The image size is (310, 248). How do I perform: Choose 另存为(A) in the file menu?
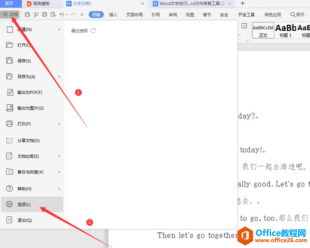click(32, 77)
